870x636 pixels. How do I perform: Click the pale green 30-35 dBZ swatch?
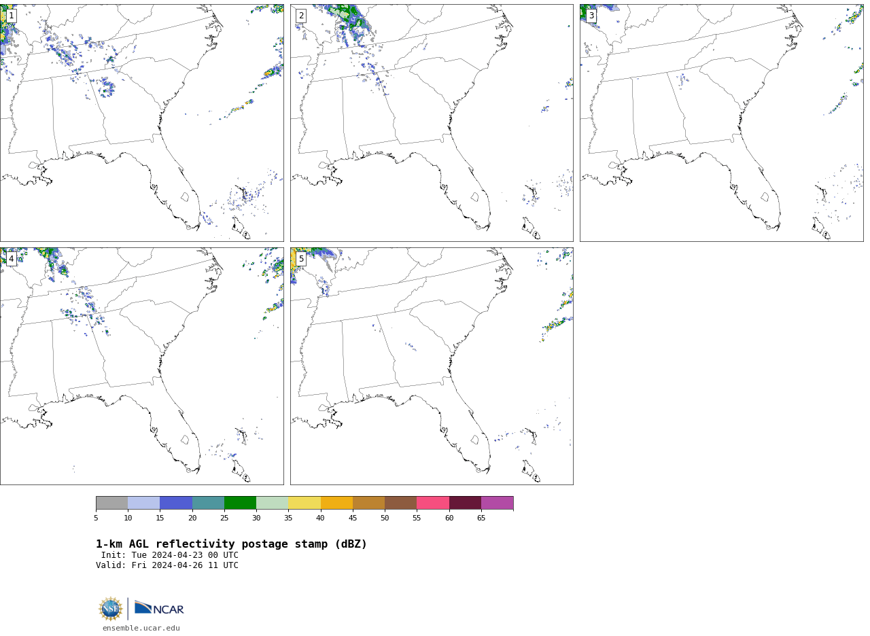click(x=273, y=503)
